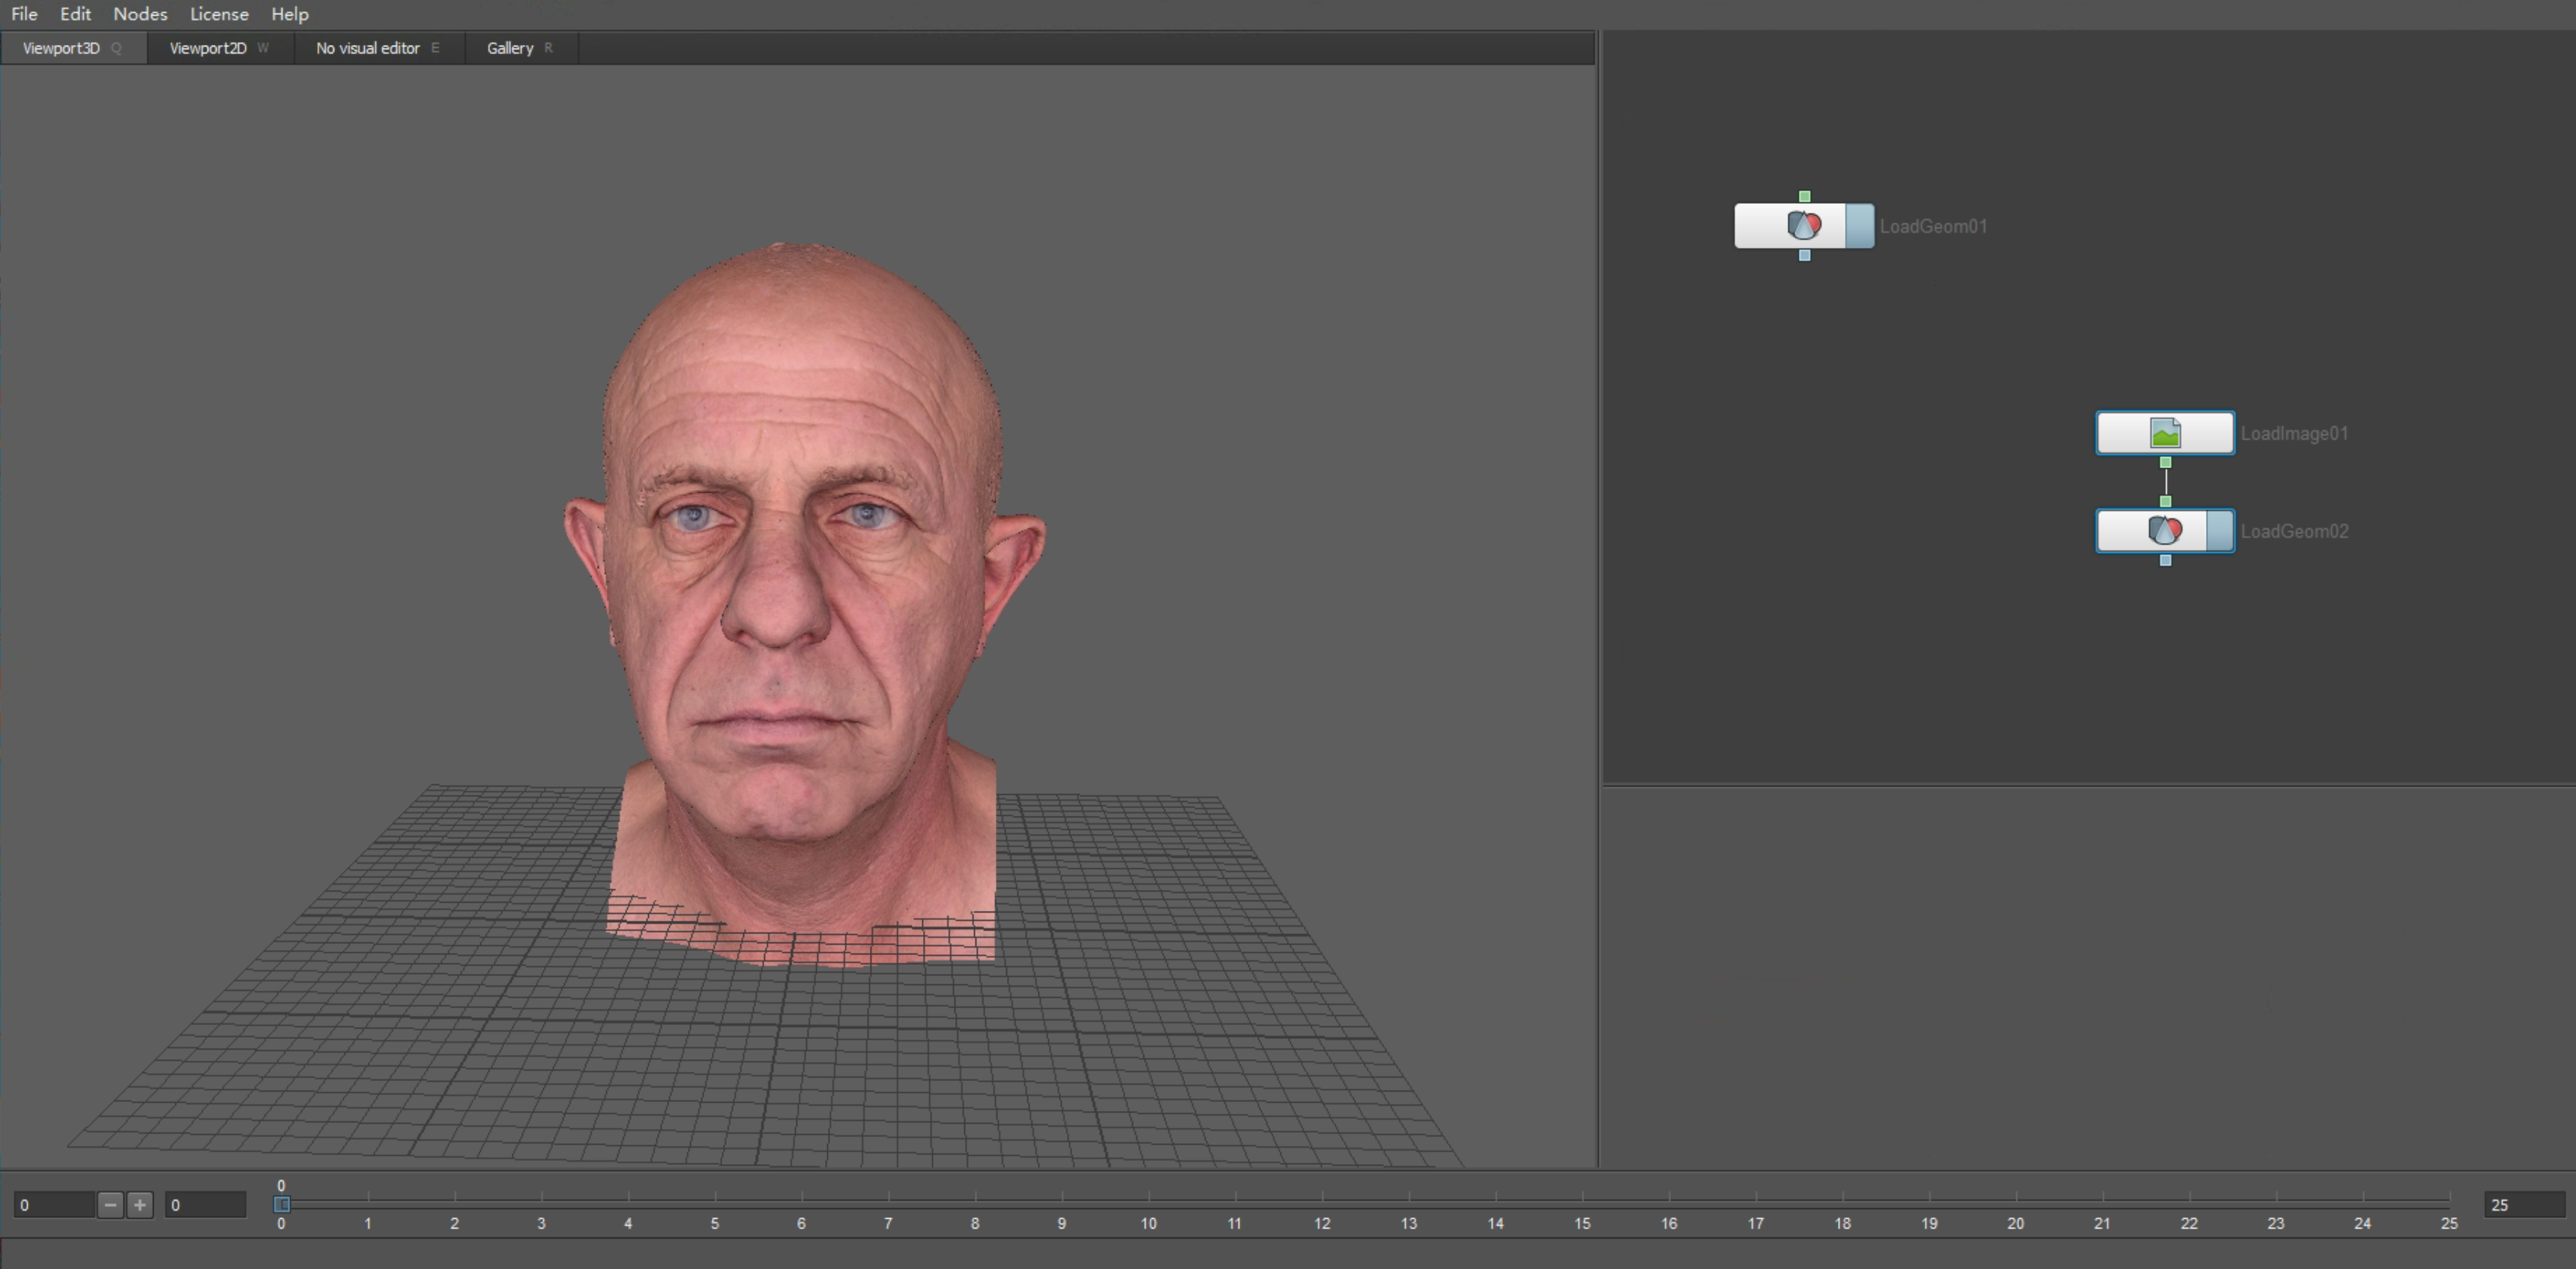
Task: Click green input port atop LoadGeom02
Action: coord(2165,502)
